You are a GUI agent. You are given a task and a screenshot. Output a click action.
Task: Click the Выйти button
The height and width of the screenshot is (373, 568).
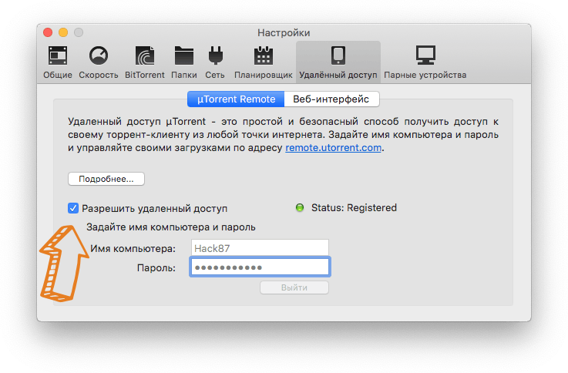294,287
